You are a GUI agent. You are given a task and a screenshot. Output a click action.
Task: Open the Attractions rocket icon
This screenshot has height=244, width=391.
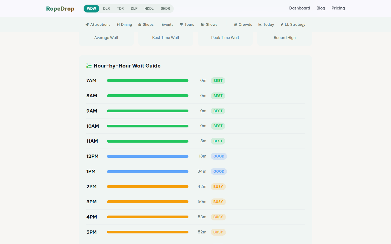pos(87,25)
